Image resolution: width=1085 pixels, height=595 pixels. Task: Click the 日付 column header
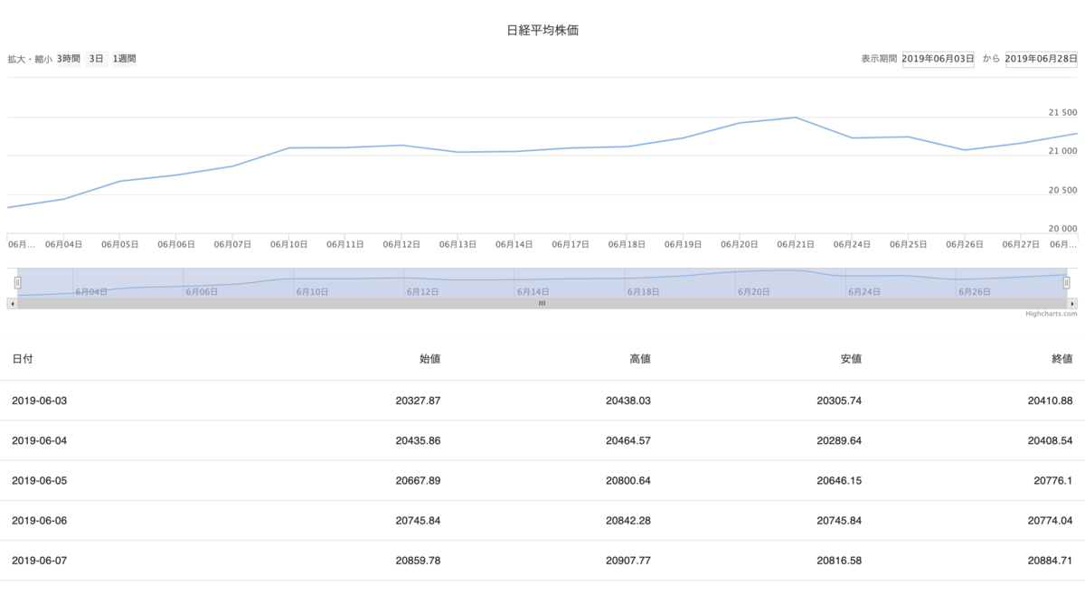pos(23,359)
